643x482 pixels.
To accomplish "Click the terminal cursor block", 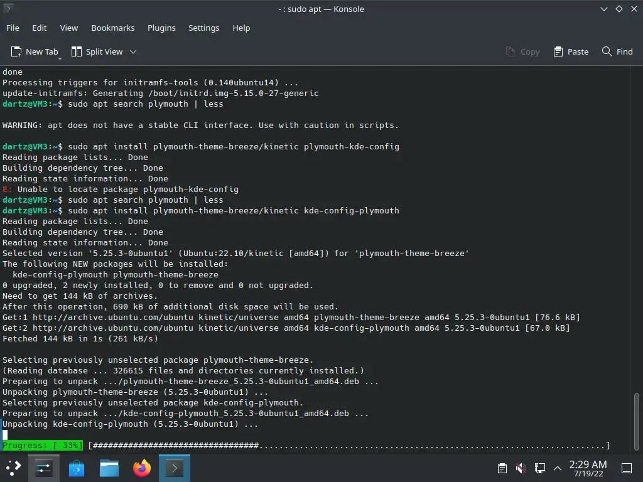I will click(5, 435).
